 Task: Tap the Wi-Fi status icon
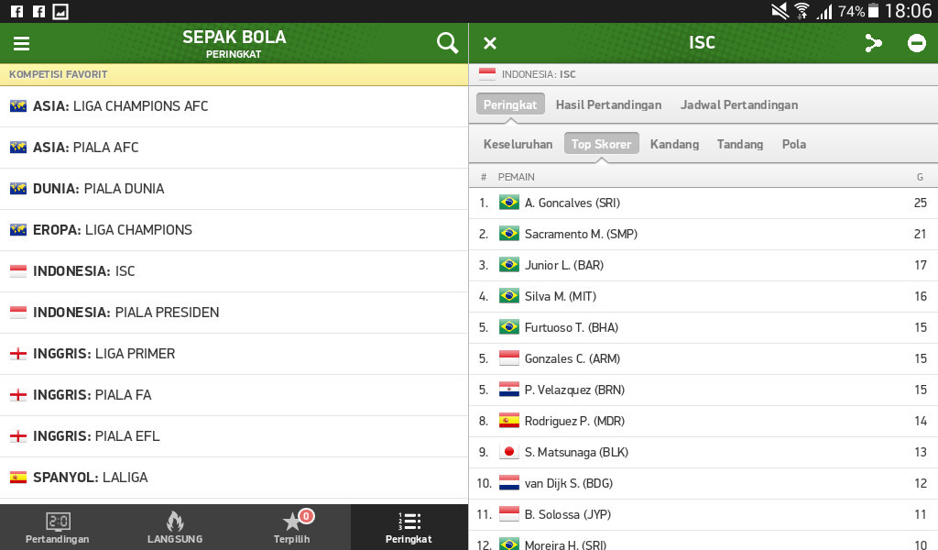point(802,11)
